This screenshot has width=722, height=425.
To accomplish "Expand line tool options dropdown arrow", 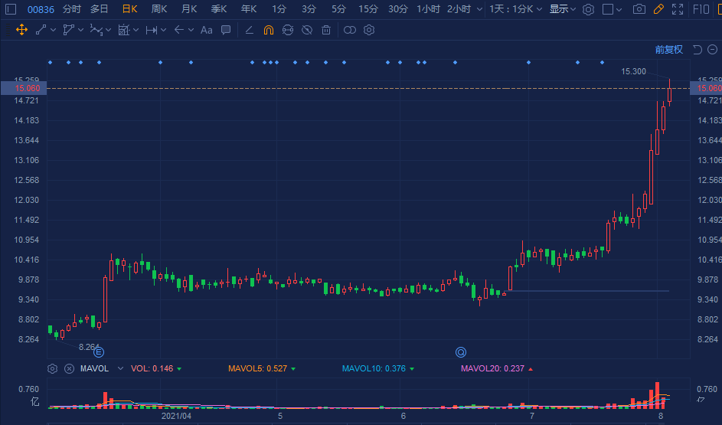I will point(54,31).
